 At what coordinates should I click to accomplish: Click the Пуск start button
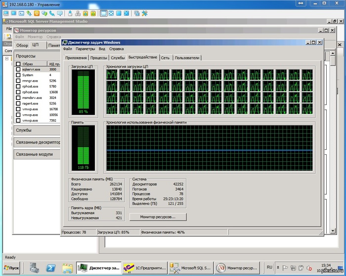pyautogui.click(x=12, y=268)
